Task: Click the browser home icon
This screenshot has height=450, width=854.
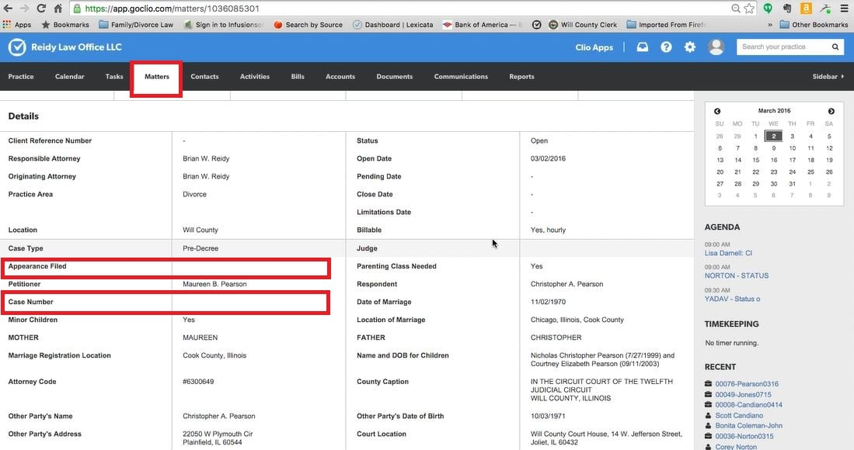Action: [58, 9]
